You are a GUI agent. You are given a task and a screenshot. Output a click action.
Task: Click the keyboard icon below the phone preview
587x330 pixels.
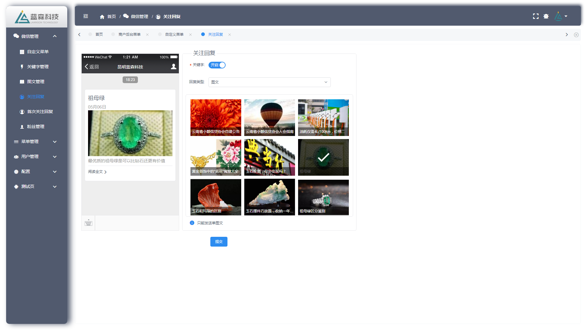(x=88, y=223)
